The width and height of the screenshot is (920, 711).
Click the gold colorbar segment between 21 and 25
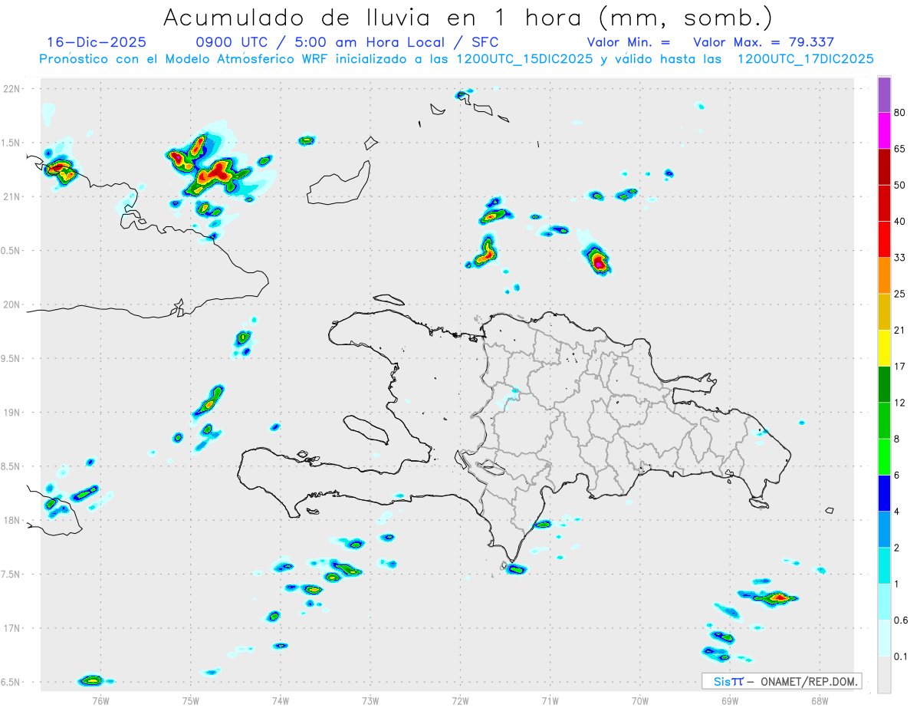pos(884,312)
